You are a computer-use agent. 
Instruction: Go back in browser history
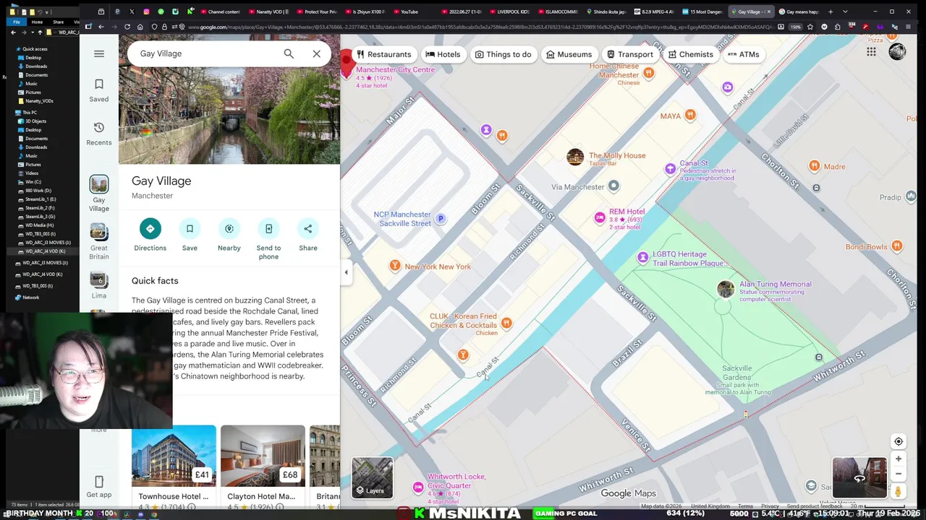[x=101, y=27]
